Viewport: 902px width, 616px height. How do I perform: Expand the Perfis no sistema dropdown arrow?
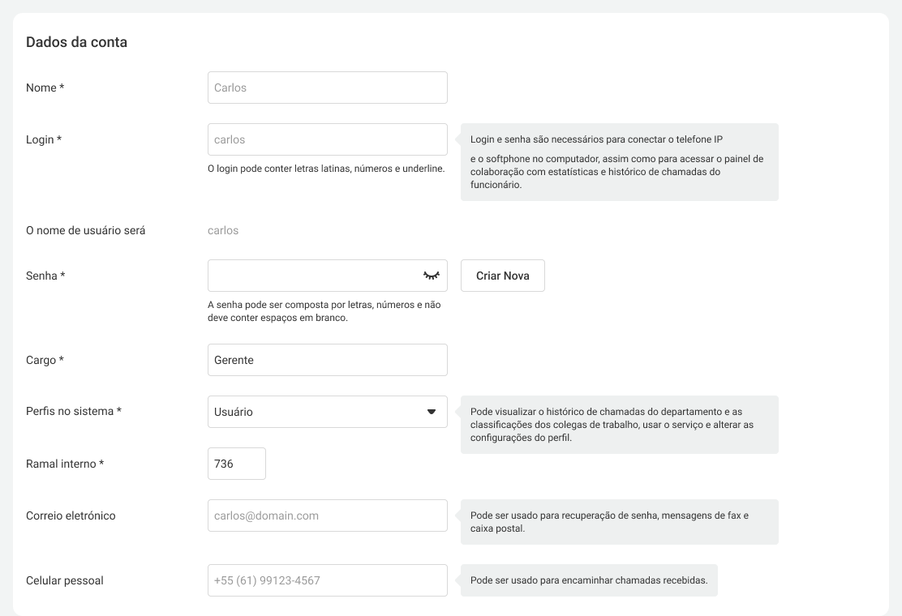432,412
